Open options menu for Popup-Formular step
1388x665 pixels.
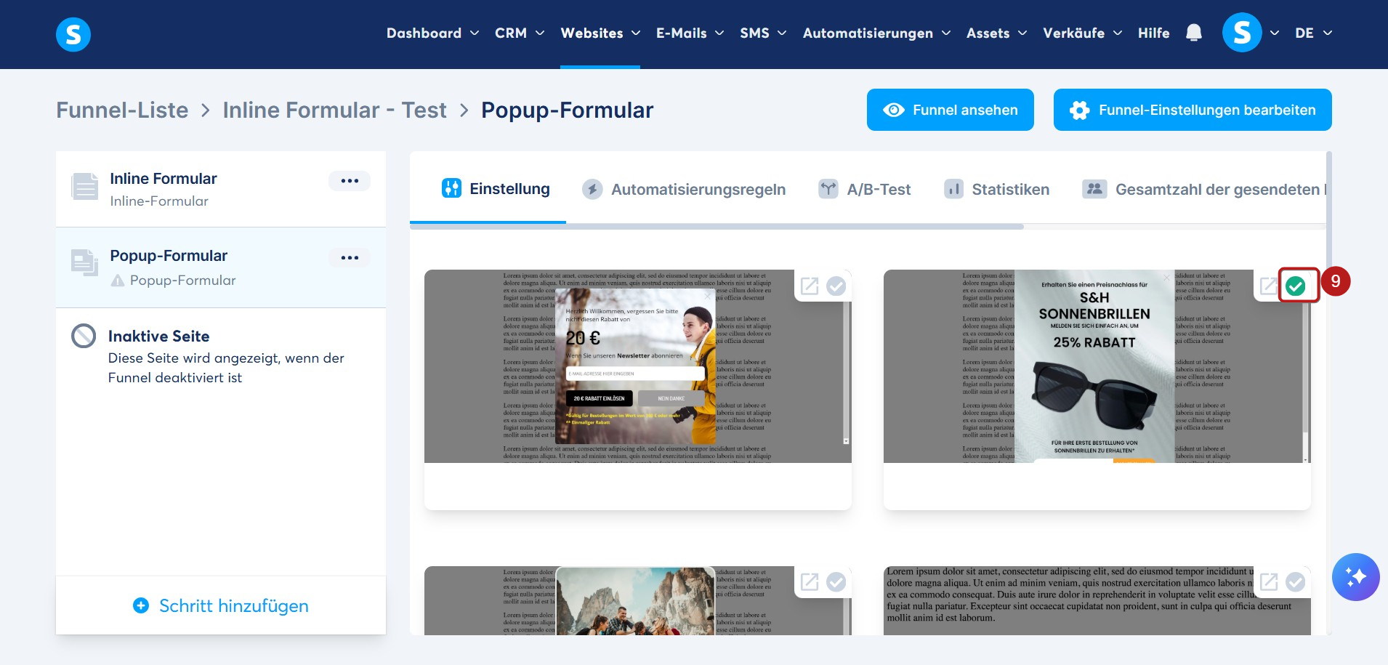click(350, 258)
